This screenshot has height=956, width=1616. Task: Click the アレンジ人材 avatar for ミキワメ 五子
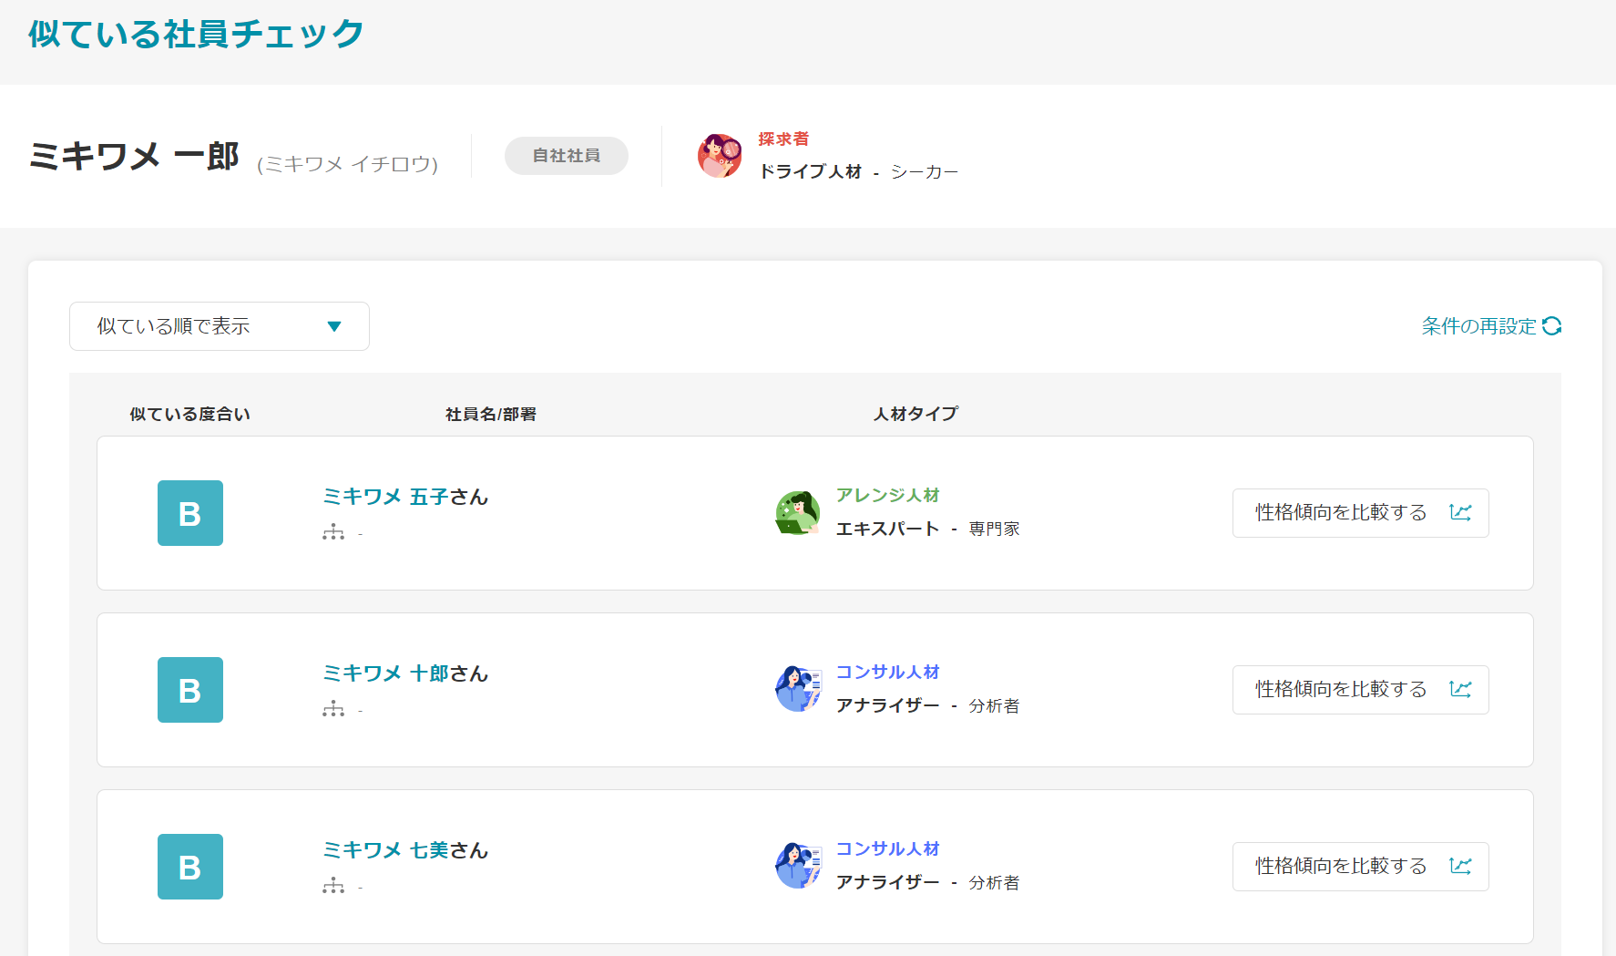coord(798,513)
